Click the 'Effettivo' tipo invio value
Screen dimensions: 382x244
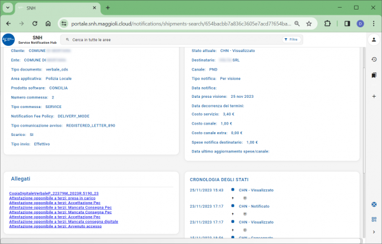point(42,144)
